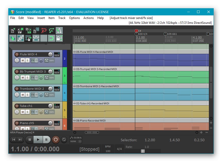
Task: Mute the Flute MIDI 4 track
Action: coord(23,60)
